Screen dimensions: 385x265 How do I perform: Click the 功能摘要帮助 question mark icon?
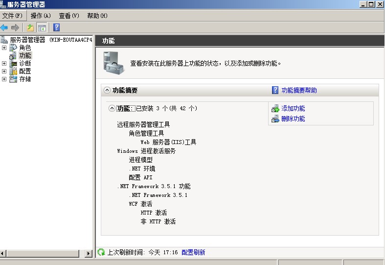pyautogui.click(x=275, y=90)
